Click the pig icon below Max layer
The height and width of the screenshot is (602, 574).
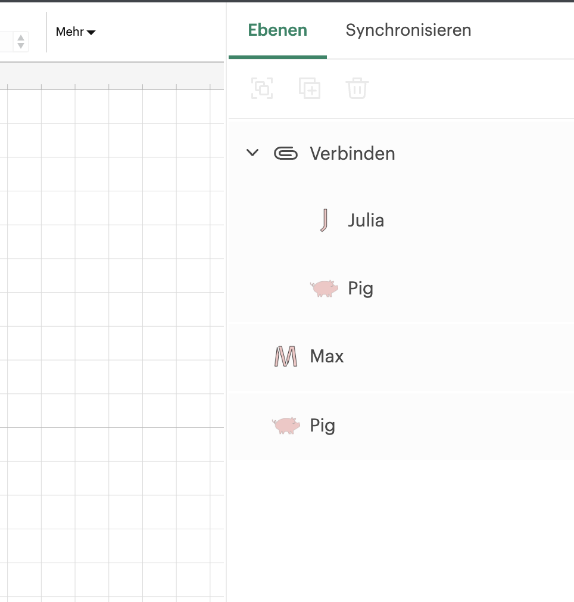pyautogui.click(x=286, y=426)
